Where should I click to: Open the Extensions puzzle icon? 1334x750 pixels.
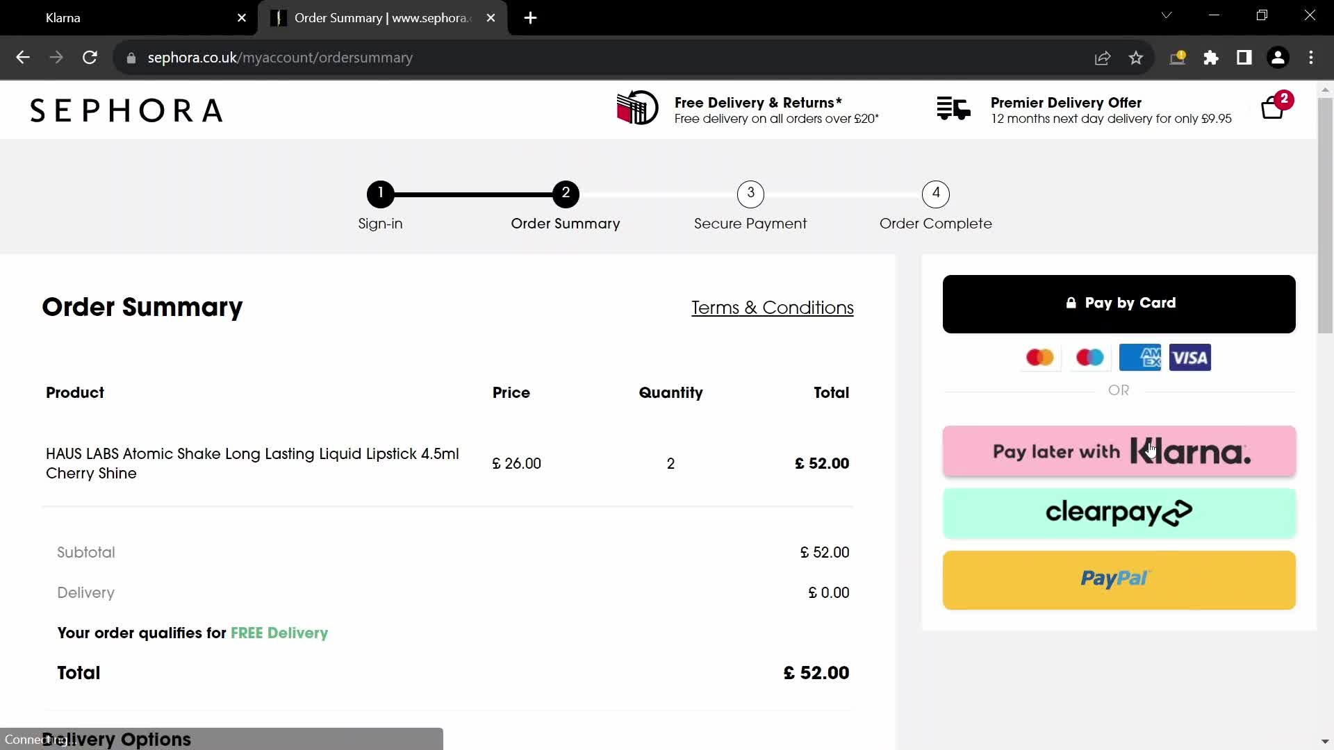point(1211,58)
